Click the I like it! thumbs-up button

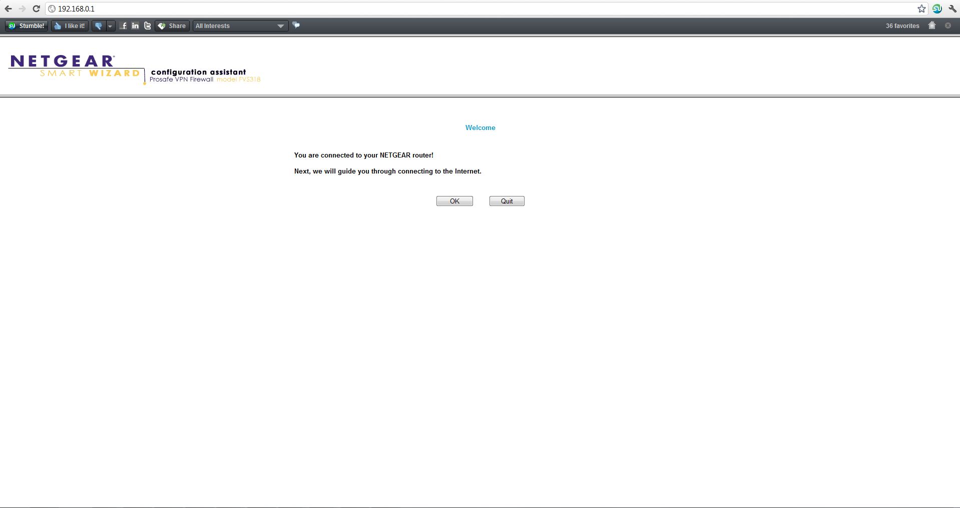(70, 25)
